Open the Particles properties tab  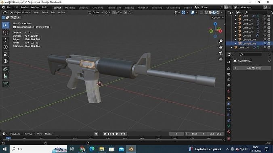tap(229, 110)
